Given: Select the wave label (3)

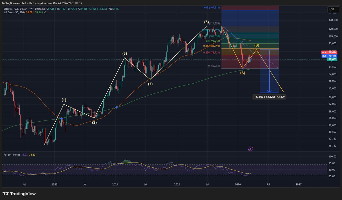Looking at the screenshot, I should pyautogui.click(x=125, y=53).
